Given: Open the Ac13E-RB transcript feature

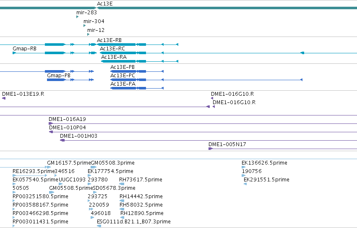Looking at the screenshot, I should click(138, 45).
